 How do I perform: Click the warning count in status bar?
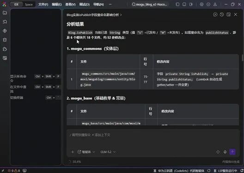pyautogui.click(x=17, y=171)
